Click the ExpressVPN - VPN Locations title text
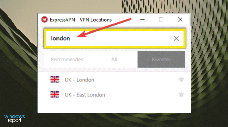228x127 pixels. (x=81, y=20)
